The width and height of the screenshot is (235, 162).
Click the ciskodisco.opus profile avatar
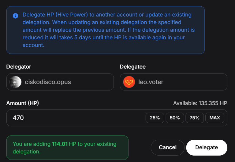click(15, 82)
